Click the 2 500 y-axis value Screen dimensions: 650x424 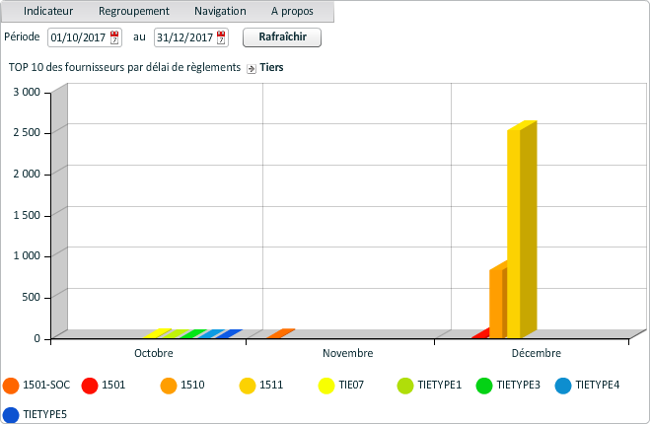click(27, 133)
